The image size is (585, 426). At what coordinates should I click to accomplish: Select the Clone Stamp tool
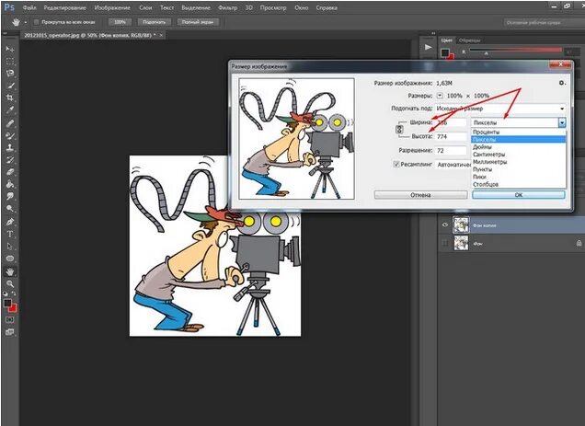pyautogui.click(x=10, y=147)
